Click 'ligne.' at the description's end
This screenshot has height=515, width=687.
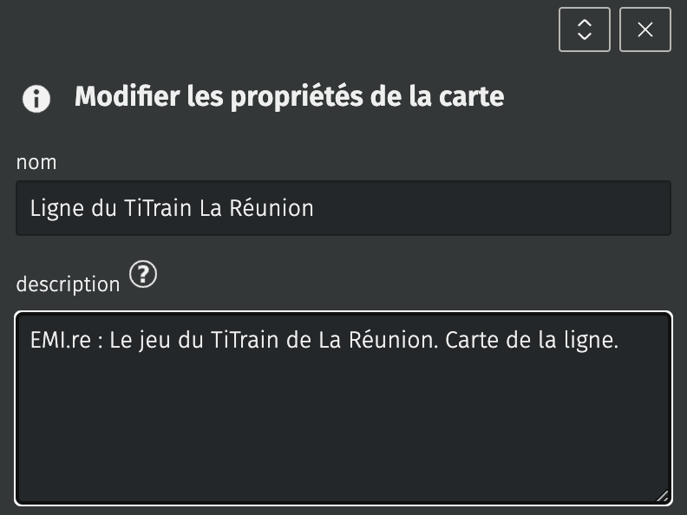pos(592,342)
